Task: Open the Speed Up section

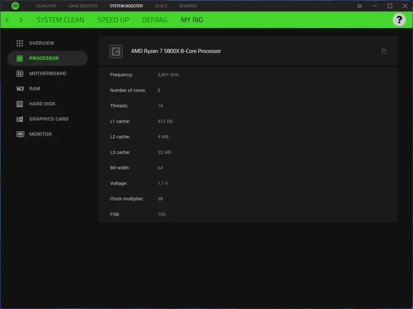Action: 113,20
